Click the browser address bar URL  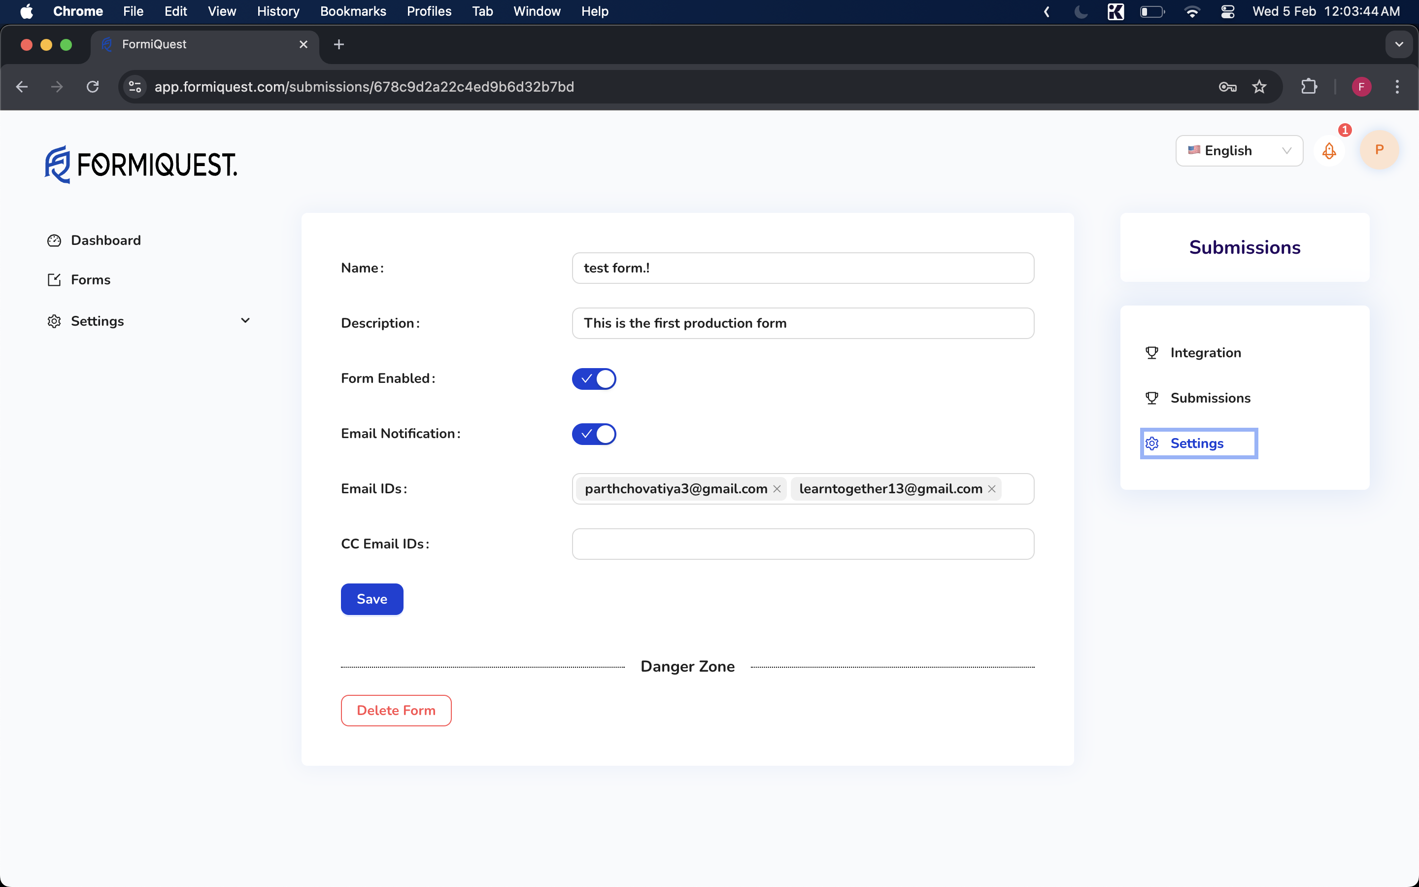pyautogui.click(x=364, y=87)
